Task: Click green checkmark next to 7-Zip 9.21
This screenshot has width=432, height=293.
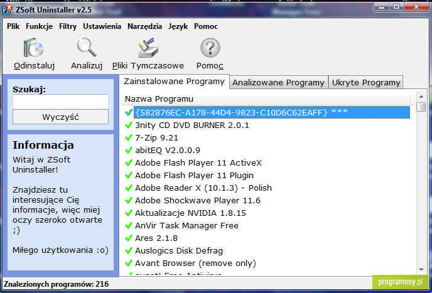Action: point(128,137)
